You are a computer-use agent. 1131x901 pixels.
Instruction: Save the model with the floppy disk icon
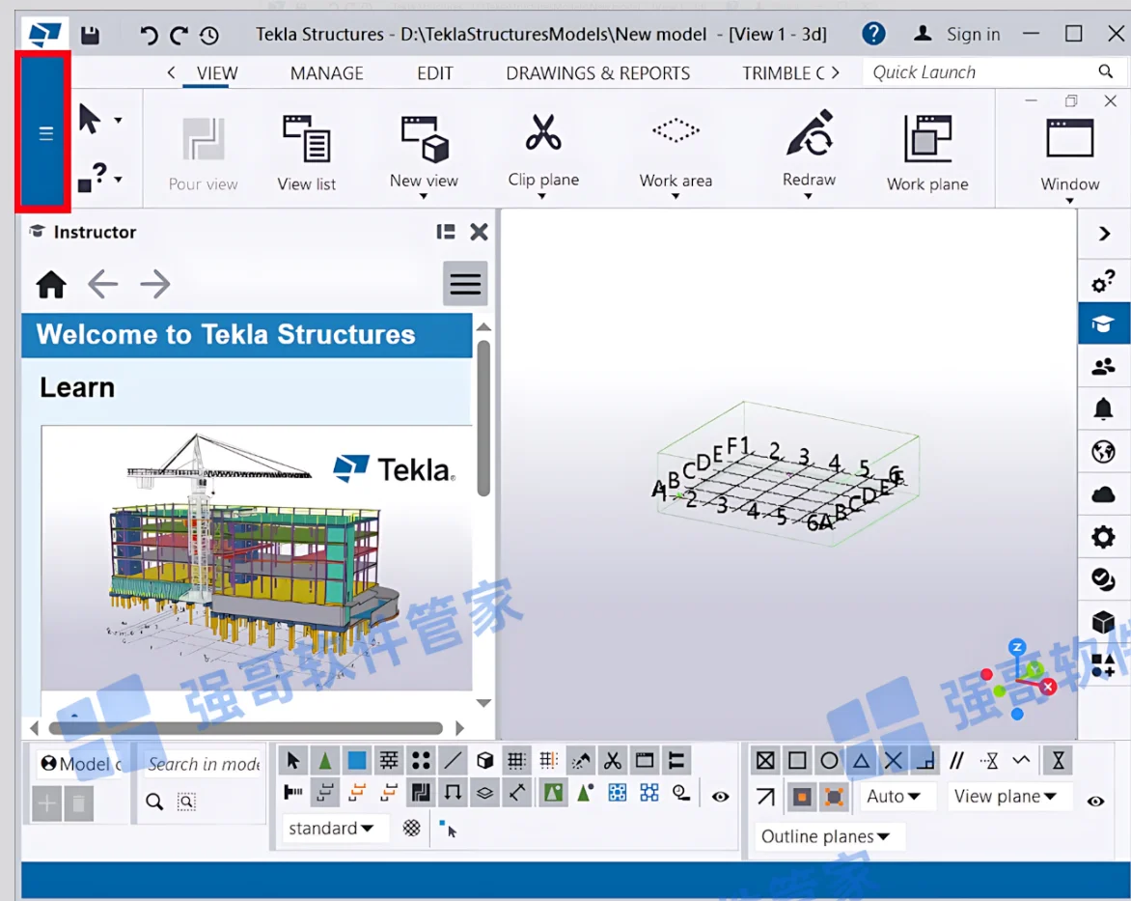click(x=90, y=36)
